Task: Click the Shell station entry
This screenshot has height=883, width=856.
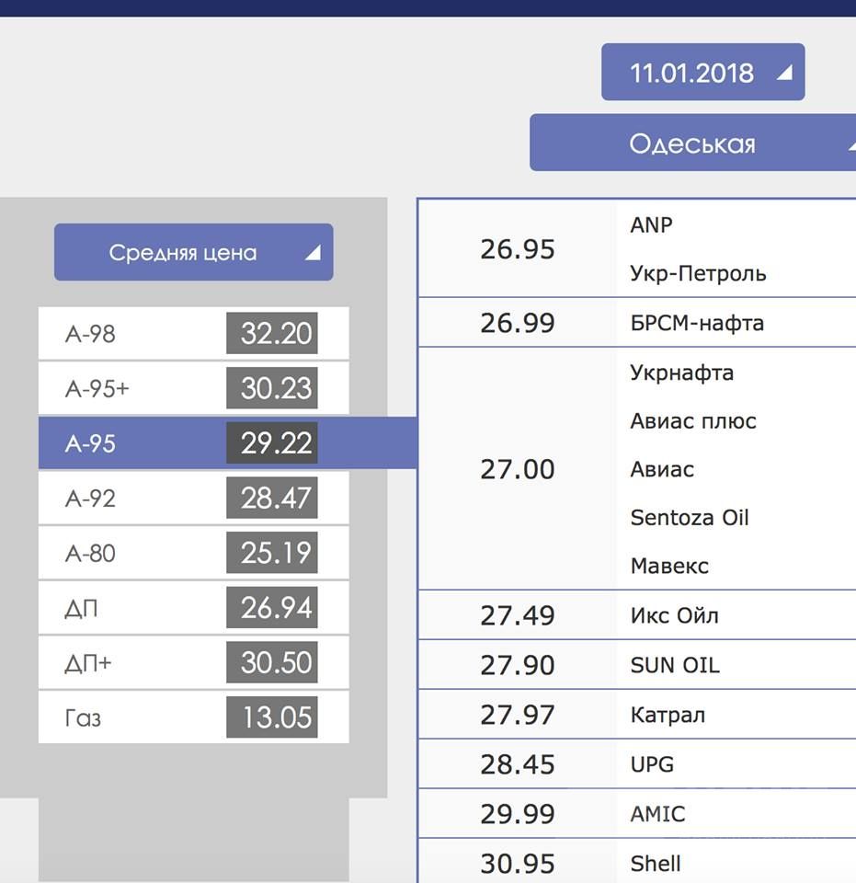Action: pyautogui.click(x=656, y=864)
